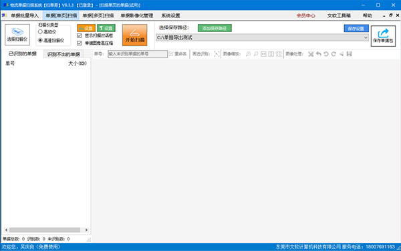The image size is (401, 251).
Task: Click the company name and phone in status bar
Action: (335, 247)
